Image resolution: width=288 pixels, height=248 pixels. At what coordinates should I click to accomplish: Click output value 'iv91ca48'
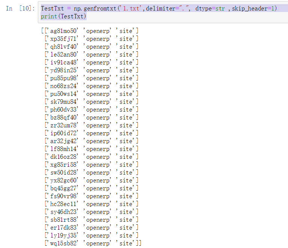pos(63,62)
